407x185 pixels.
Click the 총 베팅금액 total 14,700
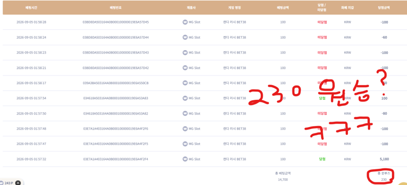click(283, 179)
